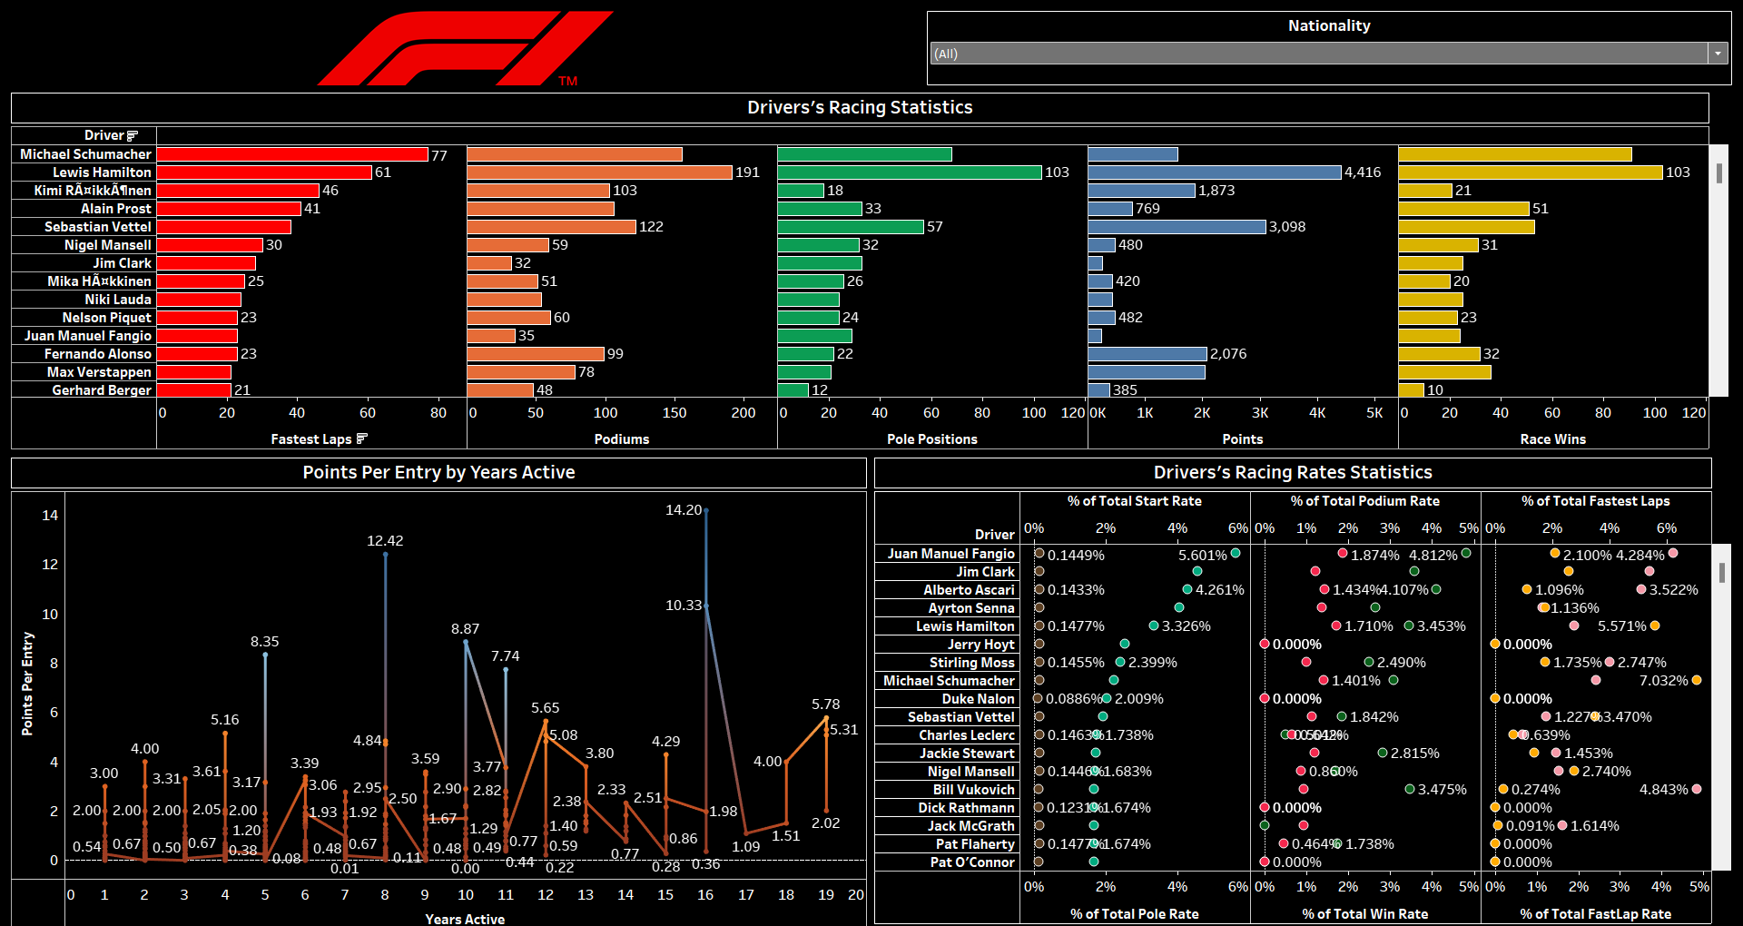This screenshot has width=1743, height=926.
Task: Select Kimi Räikkönen driver label in statistics chart
Action: [93, 191]
